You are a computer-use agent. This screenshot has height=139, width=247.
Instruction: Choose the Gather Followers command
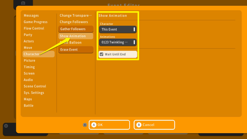(x=76, y=29)
